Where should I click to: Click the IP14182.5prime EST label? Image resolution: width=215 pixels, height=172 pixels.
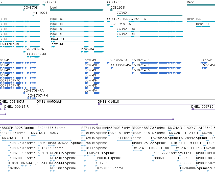pos(129,138)
